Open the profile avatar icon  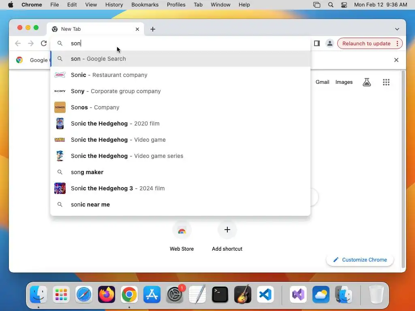click(x=330, y=43)
